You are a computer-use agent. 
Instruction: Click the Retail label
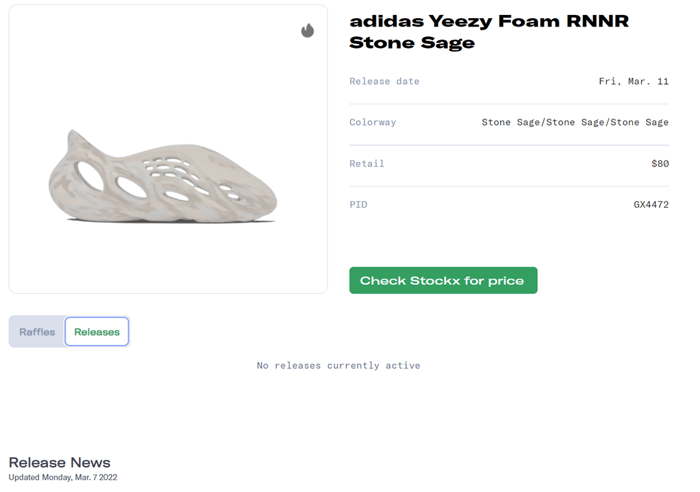pos(366,164)
